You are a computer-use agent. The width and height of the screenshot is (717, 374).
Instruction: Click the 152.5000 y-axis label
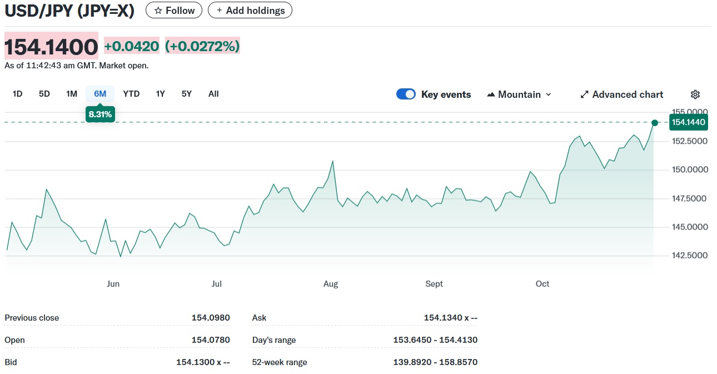coord(690,141)
